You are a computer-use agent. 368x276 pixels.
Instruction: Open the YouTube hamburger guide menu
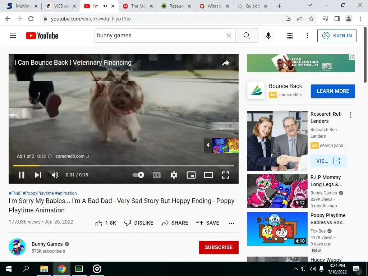tap(13, 36)
